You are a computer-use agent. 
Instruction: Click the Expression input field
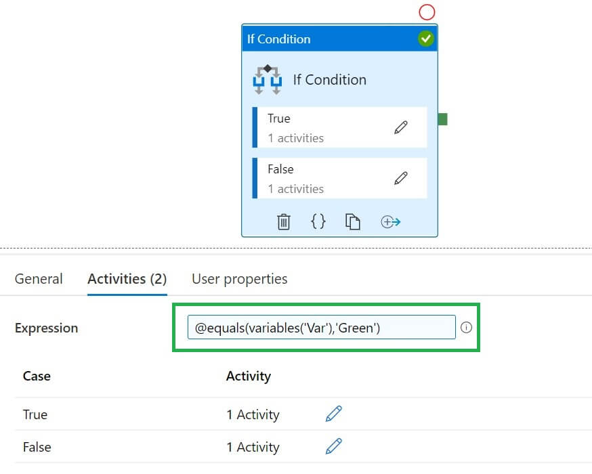321,328
